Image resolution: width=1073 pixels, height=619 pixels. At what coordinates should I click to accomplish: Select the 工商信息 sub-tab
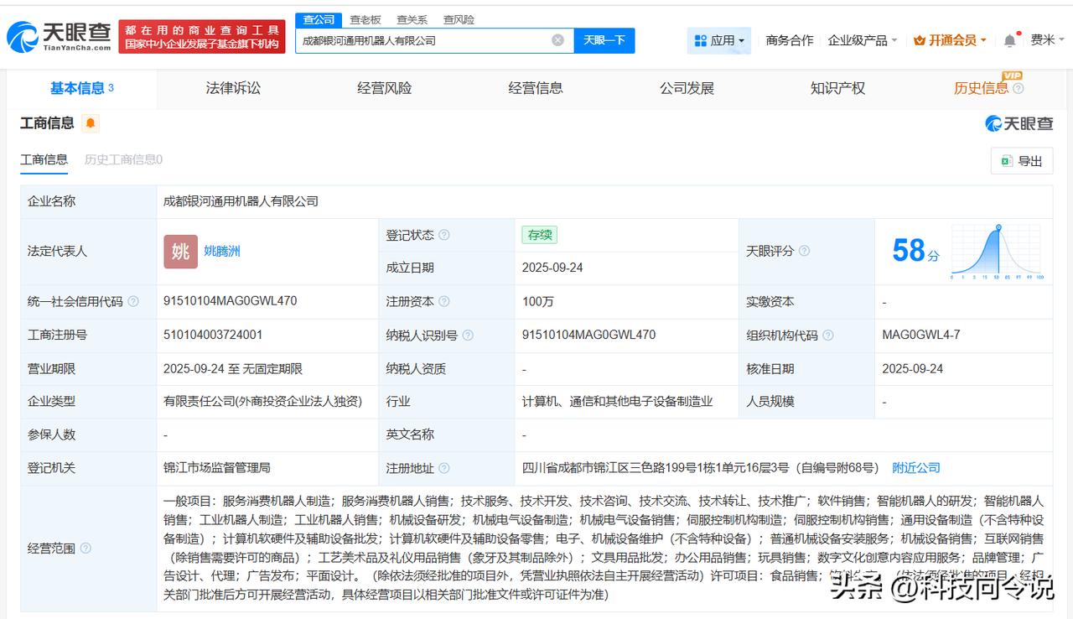coord(44,159)
